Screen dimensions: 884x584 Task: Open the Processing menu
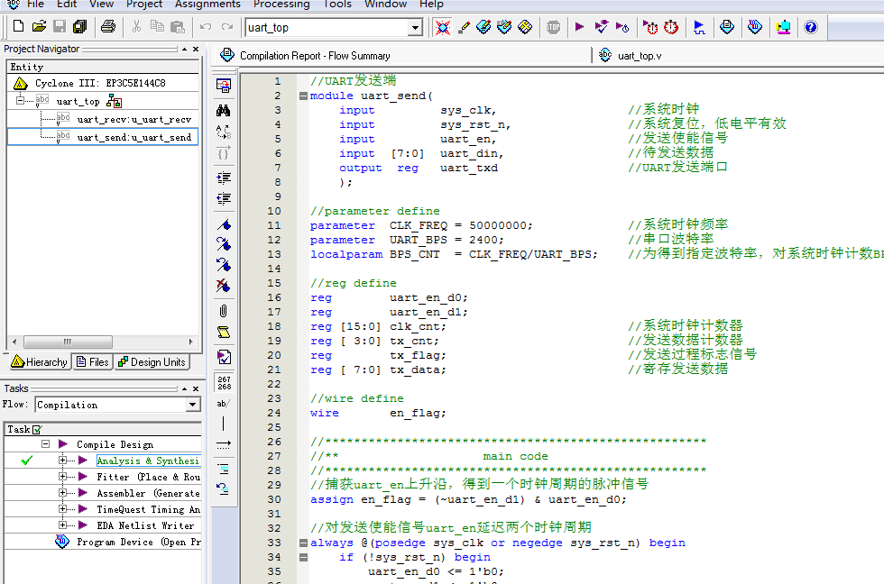click(281, 5)
